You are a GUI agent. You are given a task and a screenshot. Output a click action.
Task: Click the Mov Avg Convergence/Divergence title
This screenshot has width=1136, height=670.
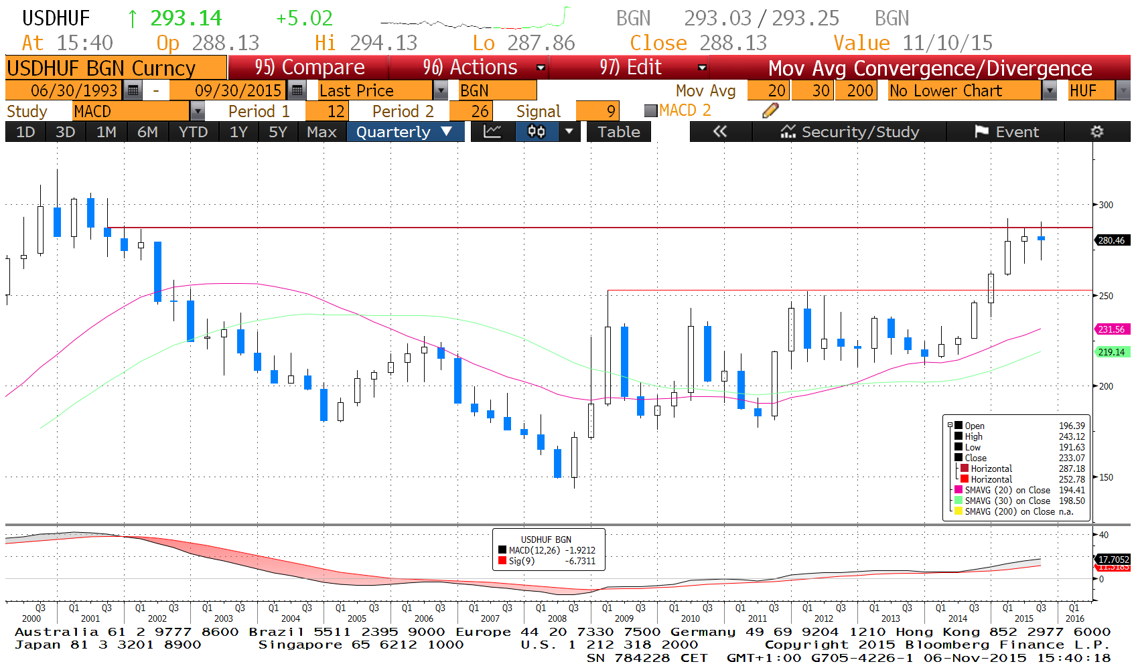pos(930,68)
